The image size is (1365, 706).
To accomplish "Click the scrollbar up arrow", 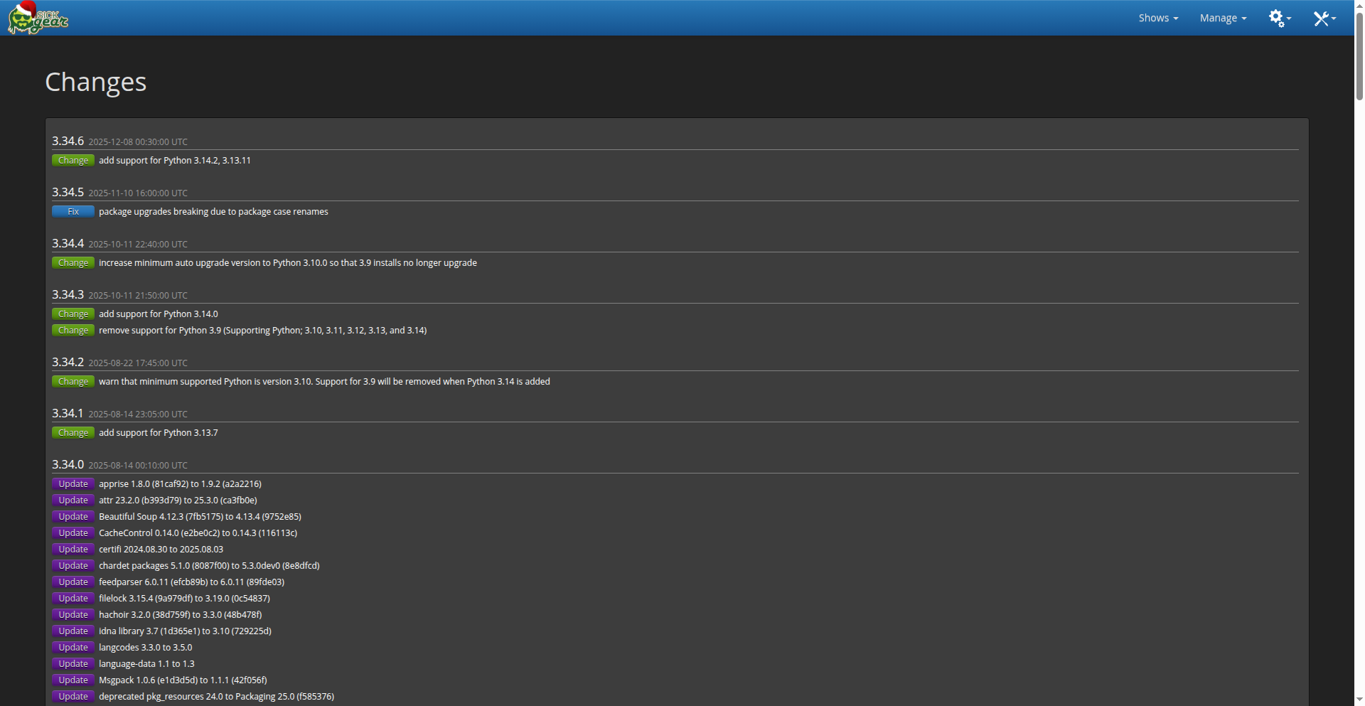I will click(x=1359, y=5).
